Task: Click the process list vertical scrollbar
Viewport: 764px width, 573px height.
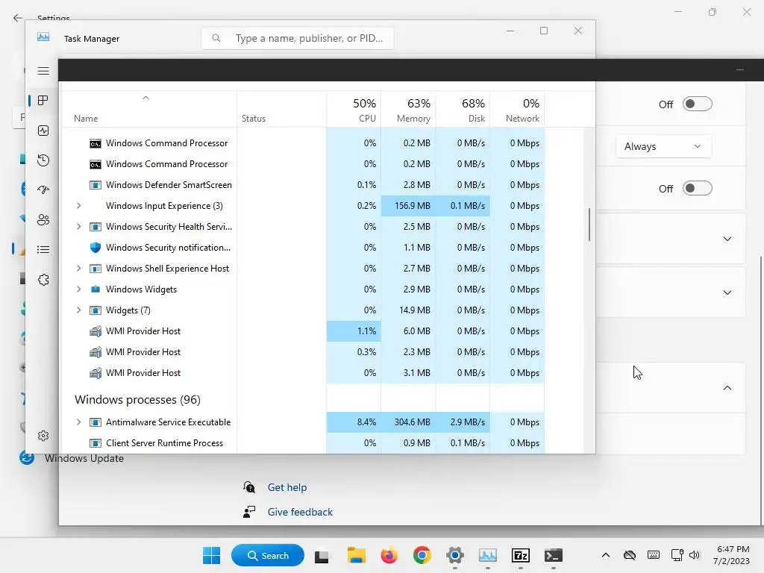Action: [x=589, y=224]
